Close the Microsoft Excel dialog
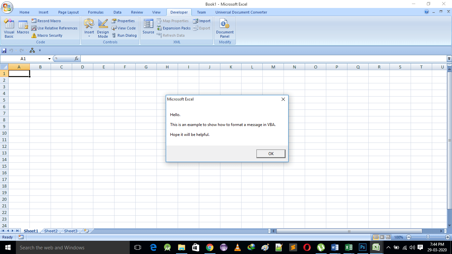Viewport: 452px width, 254px height. click(x=283, y=99)
